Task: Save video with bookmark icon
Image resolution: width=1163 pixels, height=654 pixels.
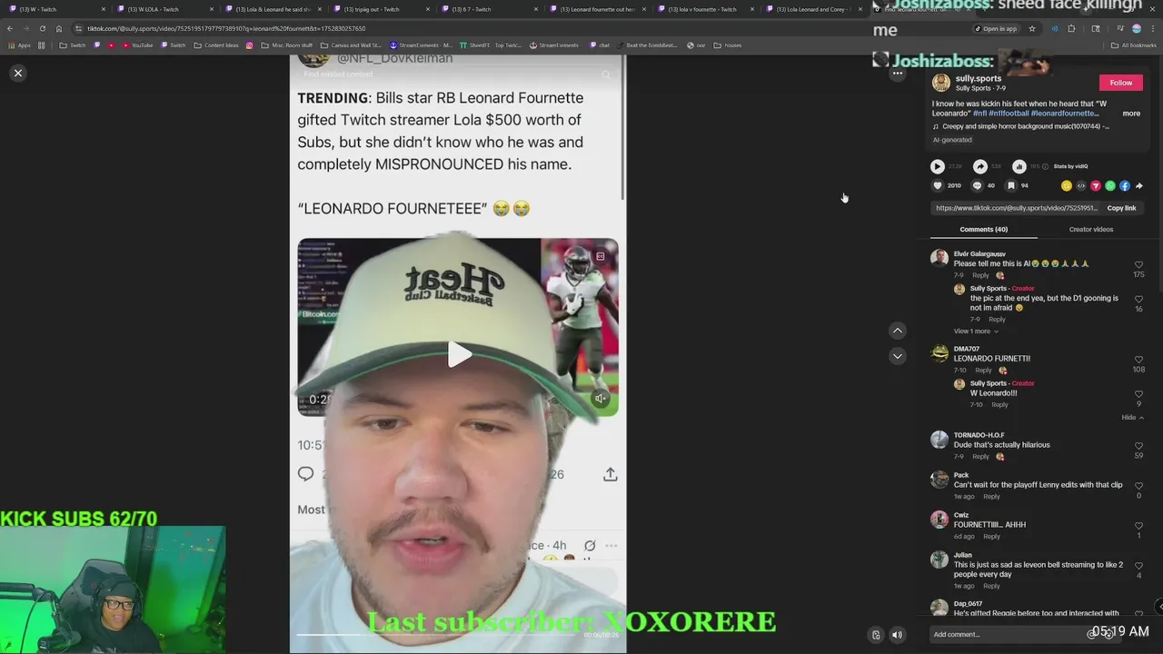Action: (1010, 185)
